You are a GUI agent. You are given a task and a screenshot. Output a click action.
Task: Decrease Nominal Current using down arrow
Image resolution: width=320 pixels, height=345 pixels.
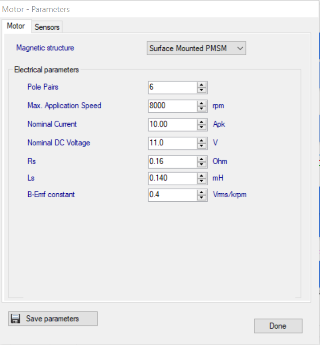202,127
